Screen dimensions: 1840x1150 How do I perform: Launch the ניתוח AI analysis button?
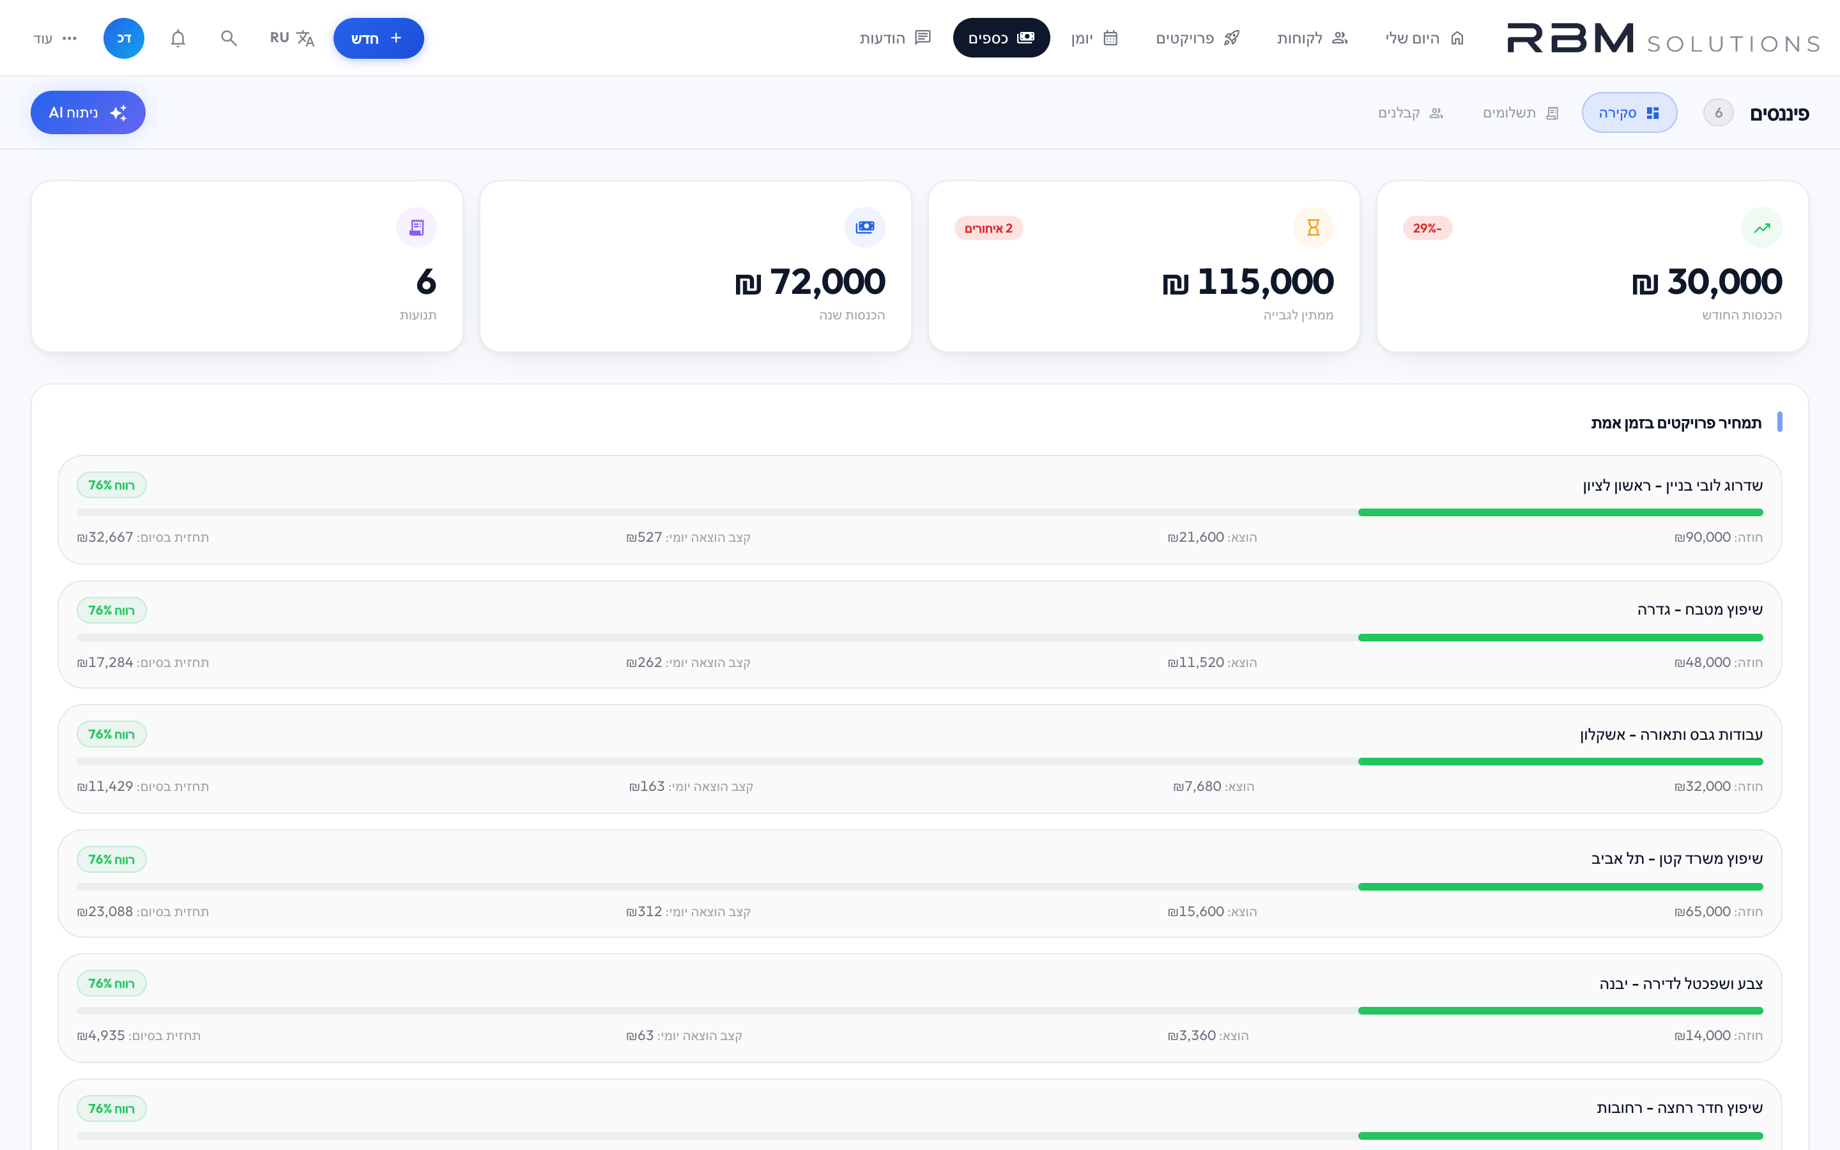point(88,112)
